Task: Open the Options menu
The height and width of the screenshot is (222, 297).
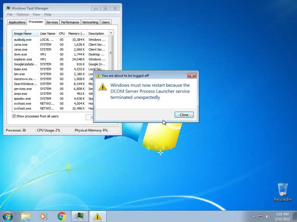Action: [x=23, y=14]
